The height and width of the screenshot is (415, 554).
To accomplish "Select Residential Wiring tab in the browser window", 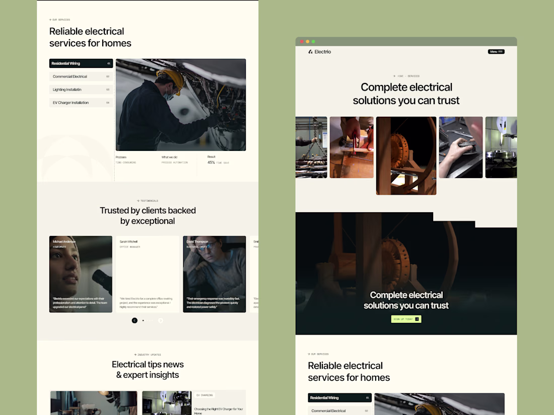I will click(x=339, y=398).
